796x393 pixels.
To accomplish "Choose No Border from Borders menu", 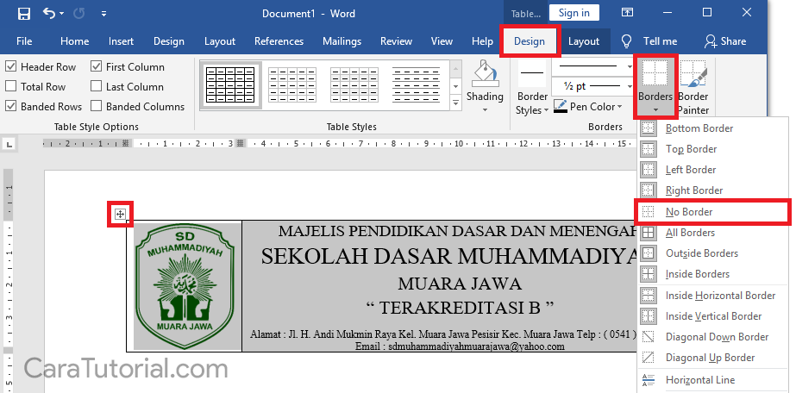I will (x=712, y=211).
